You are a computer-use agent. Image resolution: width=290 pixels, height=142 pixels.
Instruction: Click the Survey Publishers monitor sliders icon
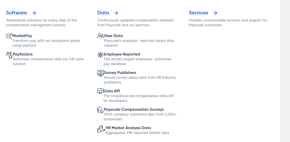[101, 73]
